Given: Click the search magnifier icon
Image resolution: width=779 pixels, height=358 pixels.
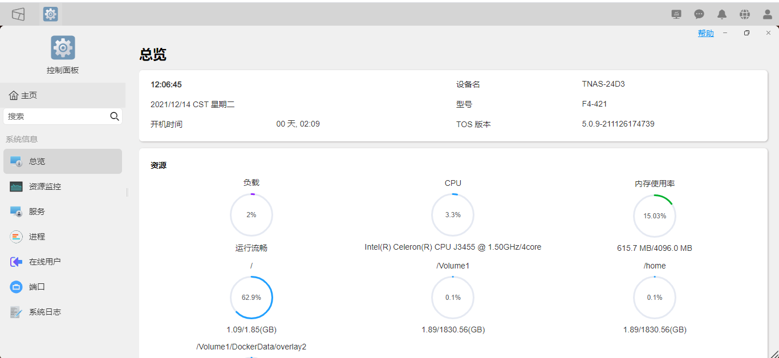Looking at the screenshot, I should point(115,116).
